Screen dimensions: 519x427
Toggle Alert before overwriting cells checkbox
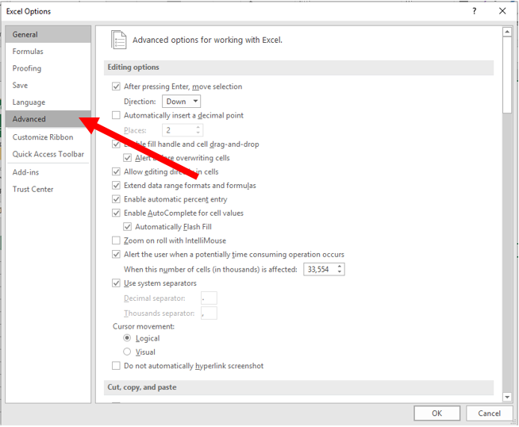(127, 158)
